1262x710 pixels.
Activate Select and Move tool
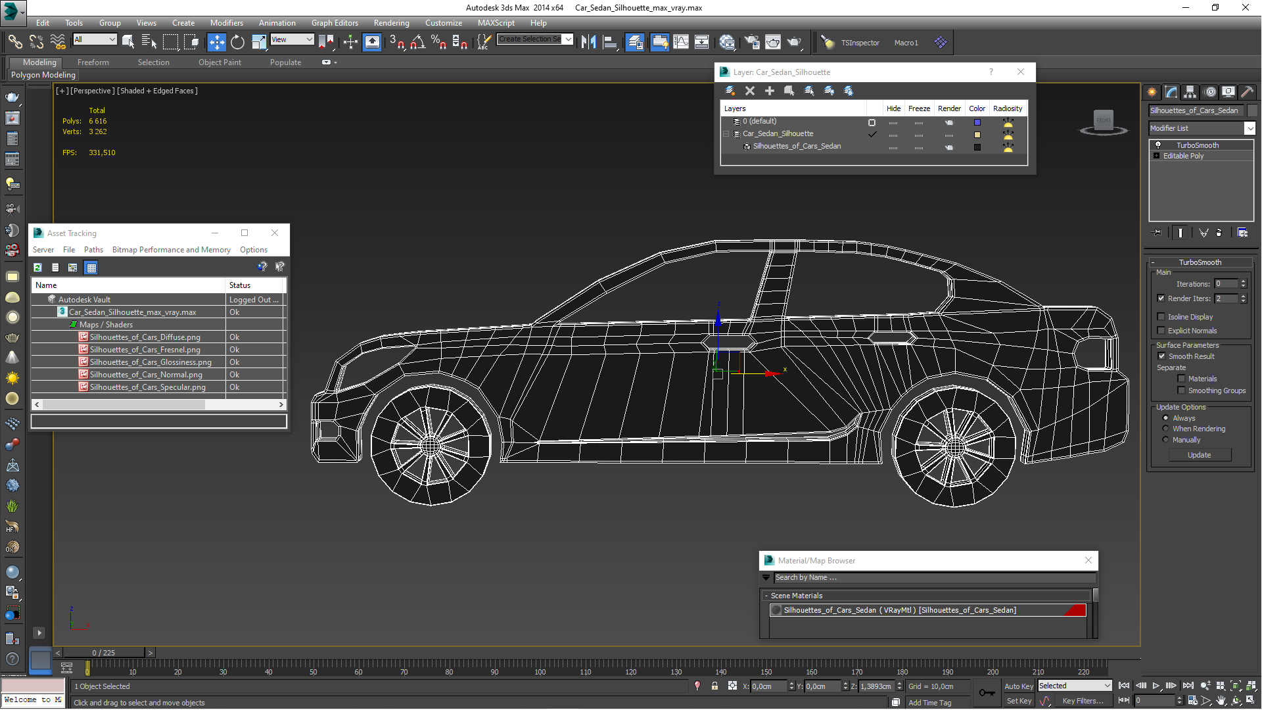coord(216,42)
